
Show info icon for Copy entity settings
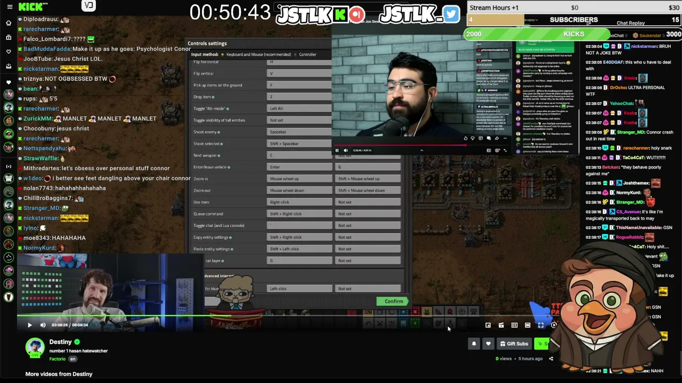coord(231,238)
